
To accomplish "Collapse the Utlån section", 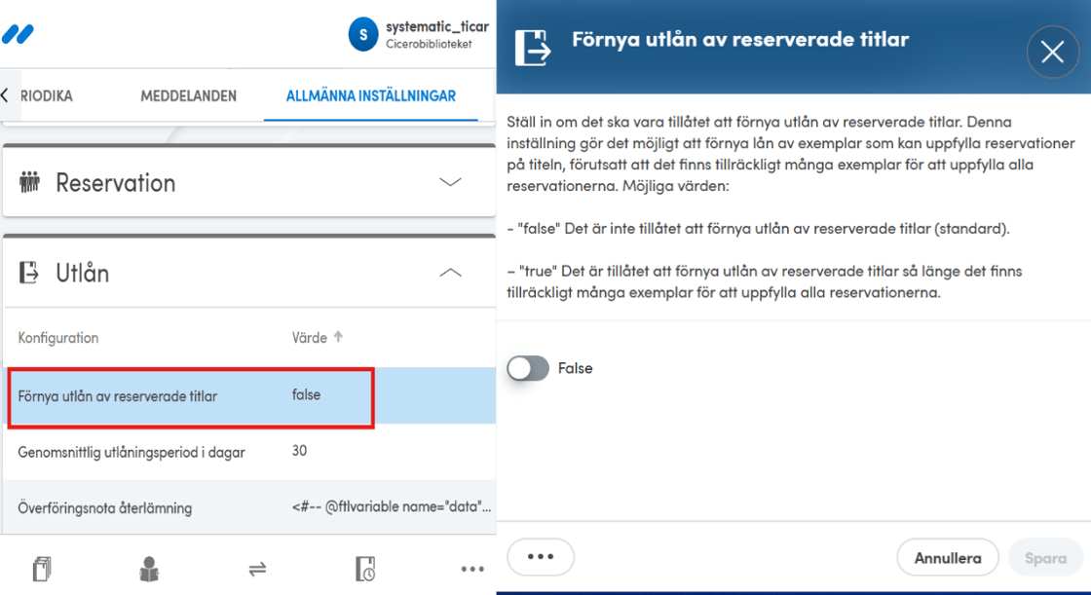I will [450, 272].
